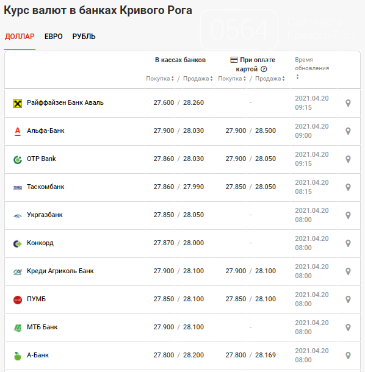Open OTP Bank link
The height and width of the screenshot is (372, 365).
[x=42, y=159]
